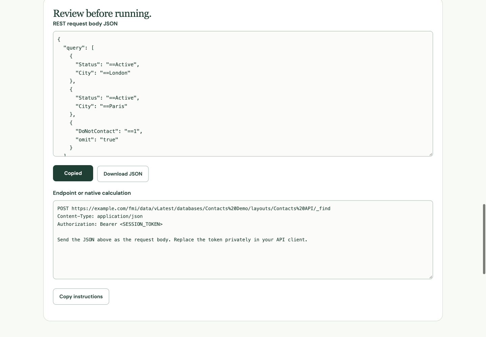
Task: Grab the JSON textarea resize handle
Action: point(431,154)
